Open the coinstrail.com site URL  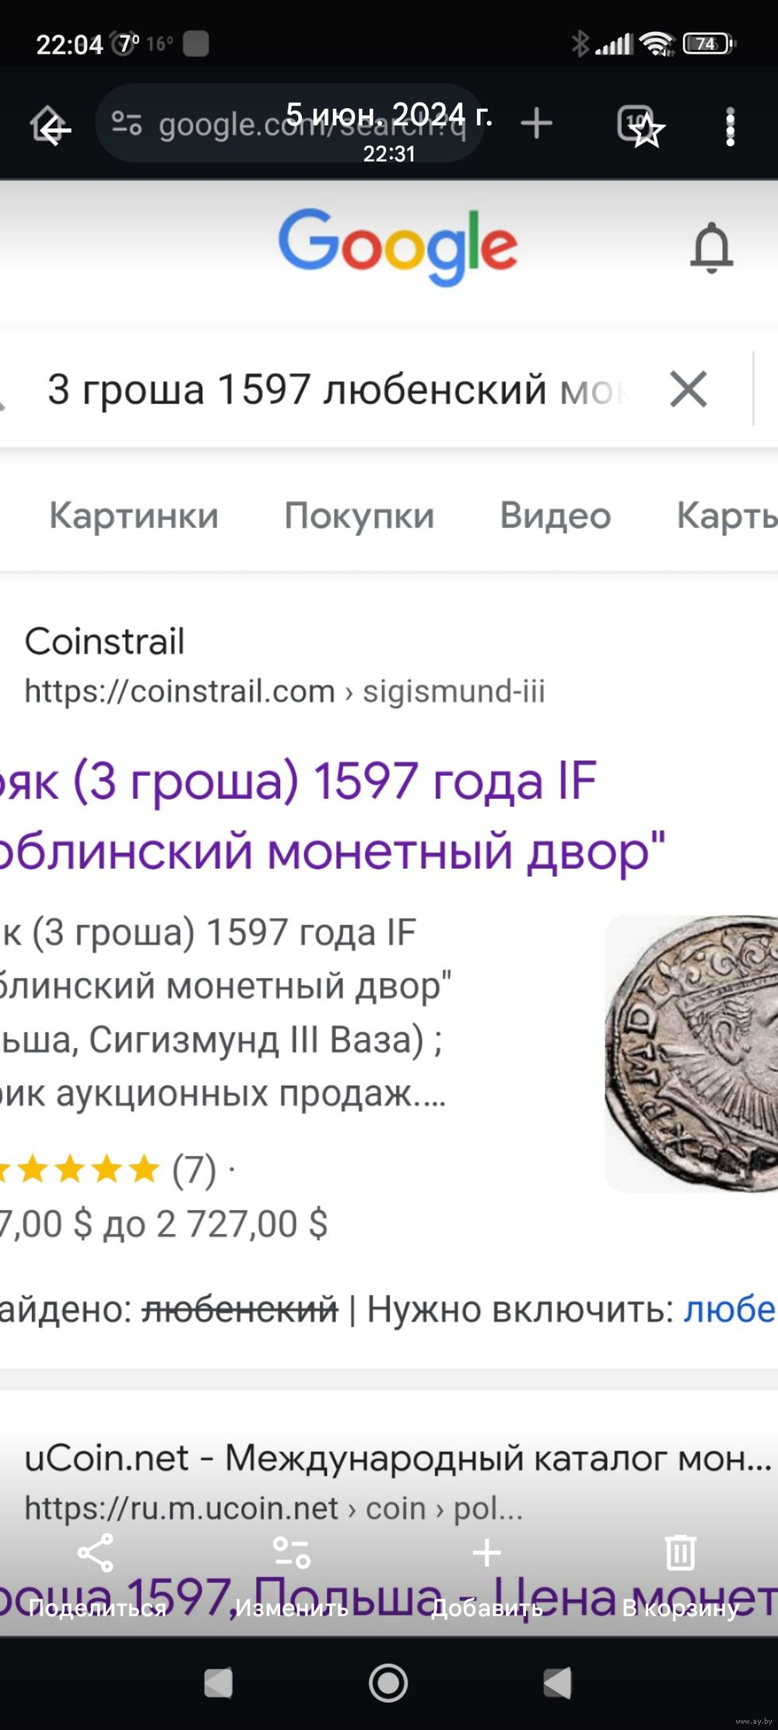click(x=285, y=691)
